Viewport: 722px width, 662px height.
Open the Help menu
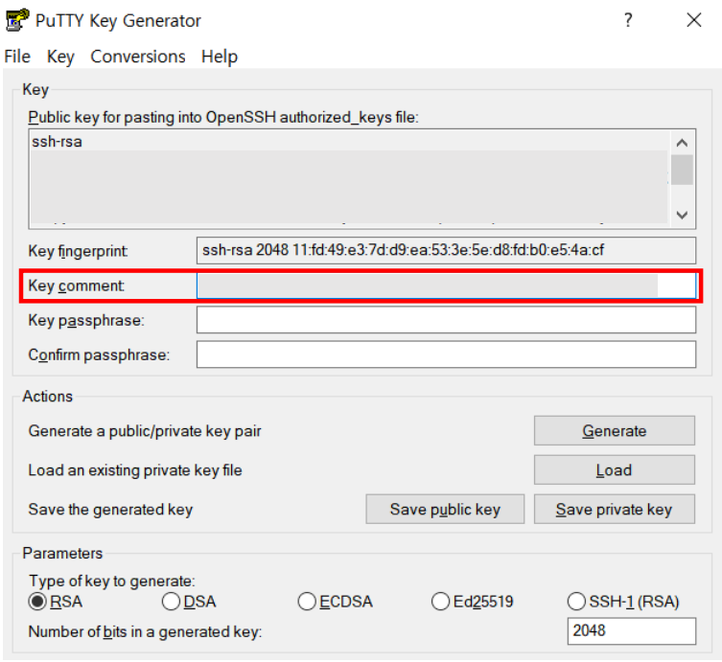pos(220,57)
